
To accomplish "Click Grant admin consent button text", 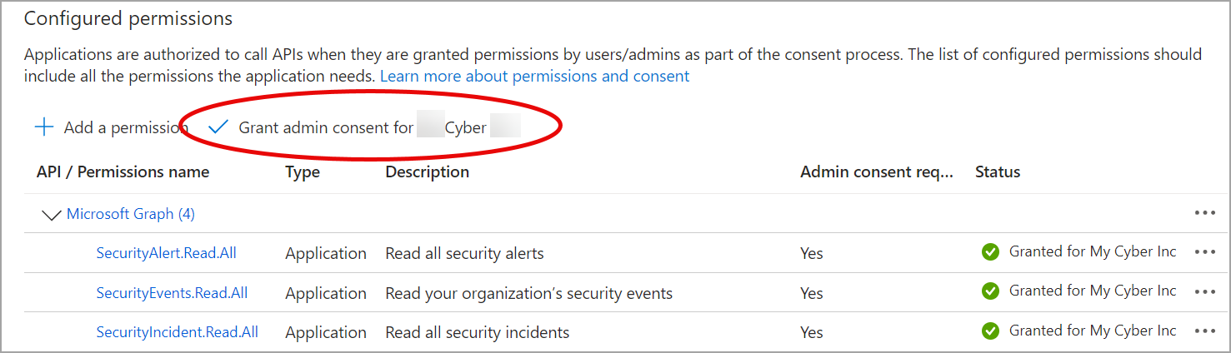I will (x=326, y=127).
